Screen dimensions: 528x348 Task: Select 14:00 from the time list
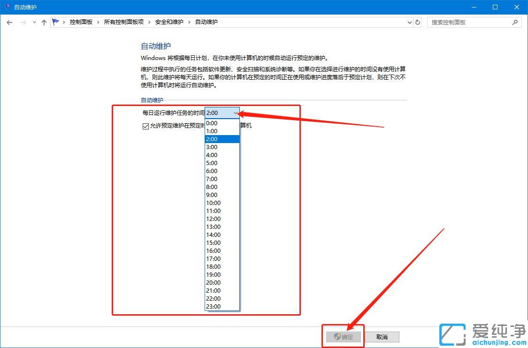coord(214,235)
